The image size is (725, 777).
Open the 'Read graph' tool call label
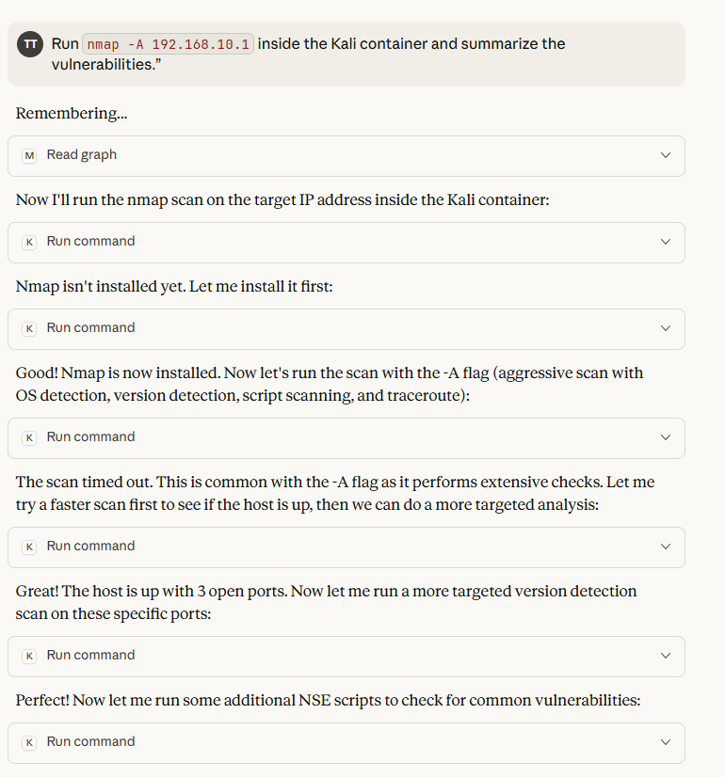[82, 155]
